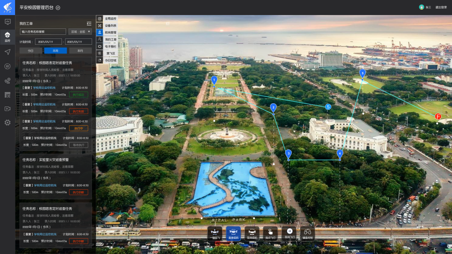Expand the 区域：全部 dropdown

pos(80,31)
